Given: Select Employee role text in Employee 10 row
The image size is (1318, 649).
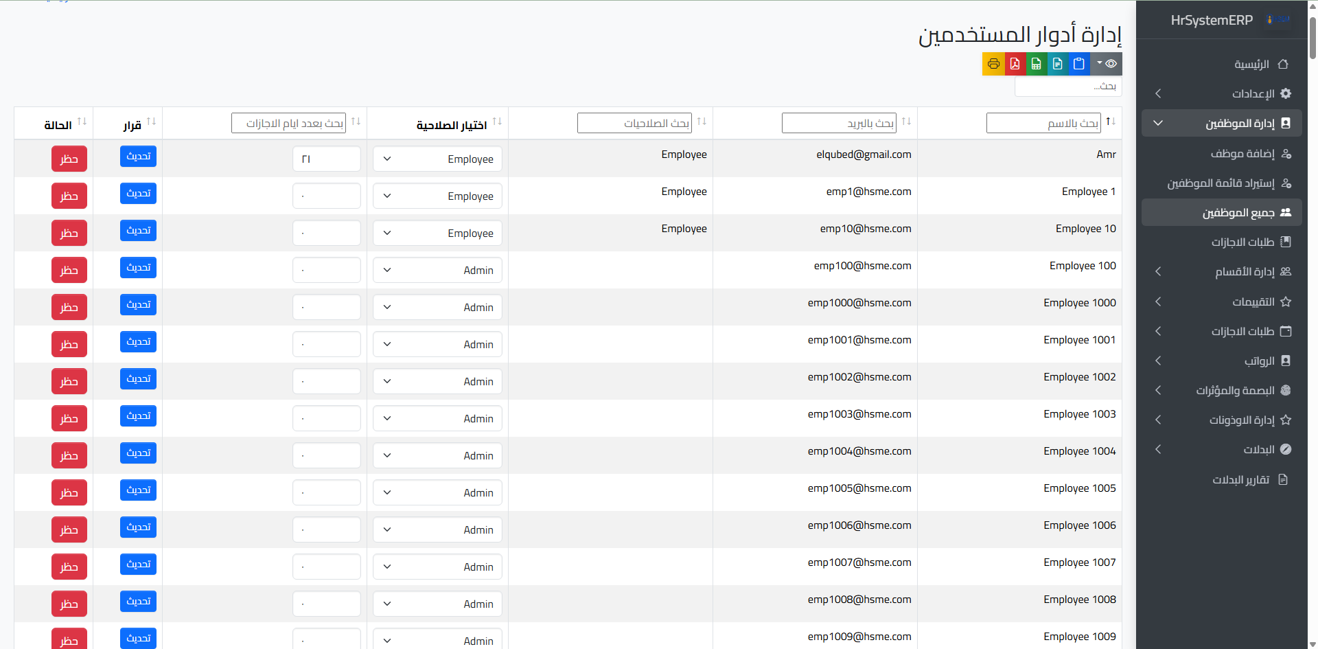Looking at the screenshot, I should click(684, 229).
